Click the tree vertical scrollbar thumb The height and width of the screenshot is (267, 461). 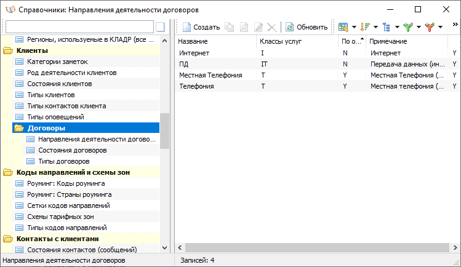pyautogui.click(x=165, y=131)
